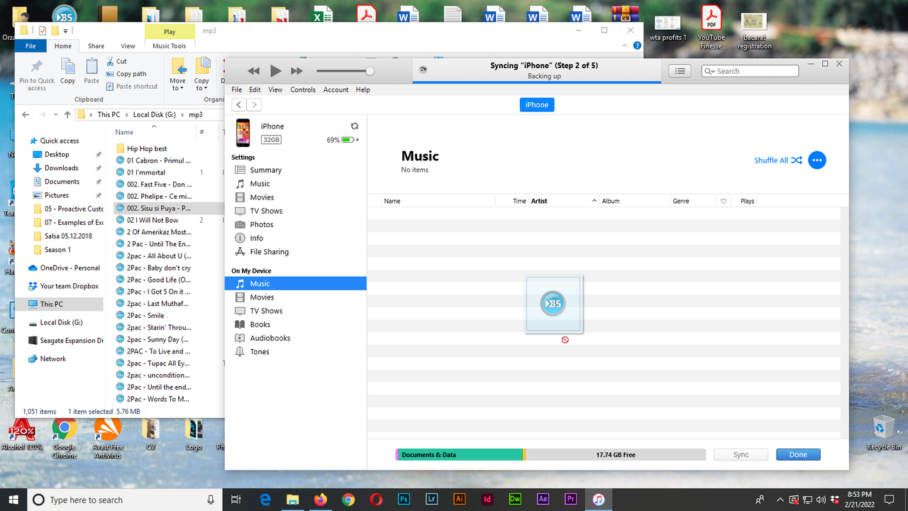Select the file 2Pac - Smile

coord(145,316)
